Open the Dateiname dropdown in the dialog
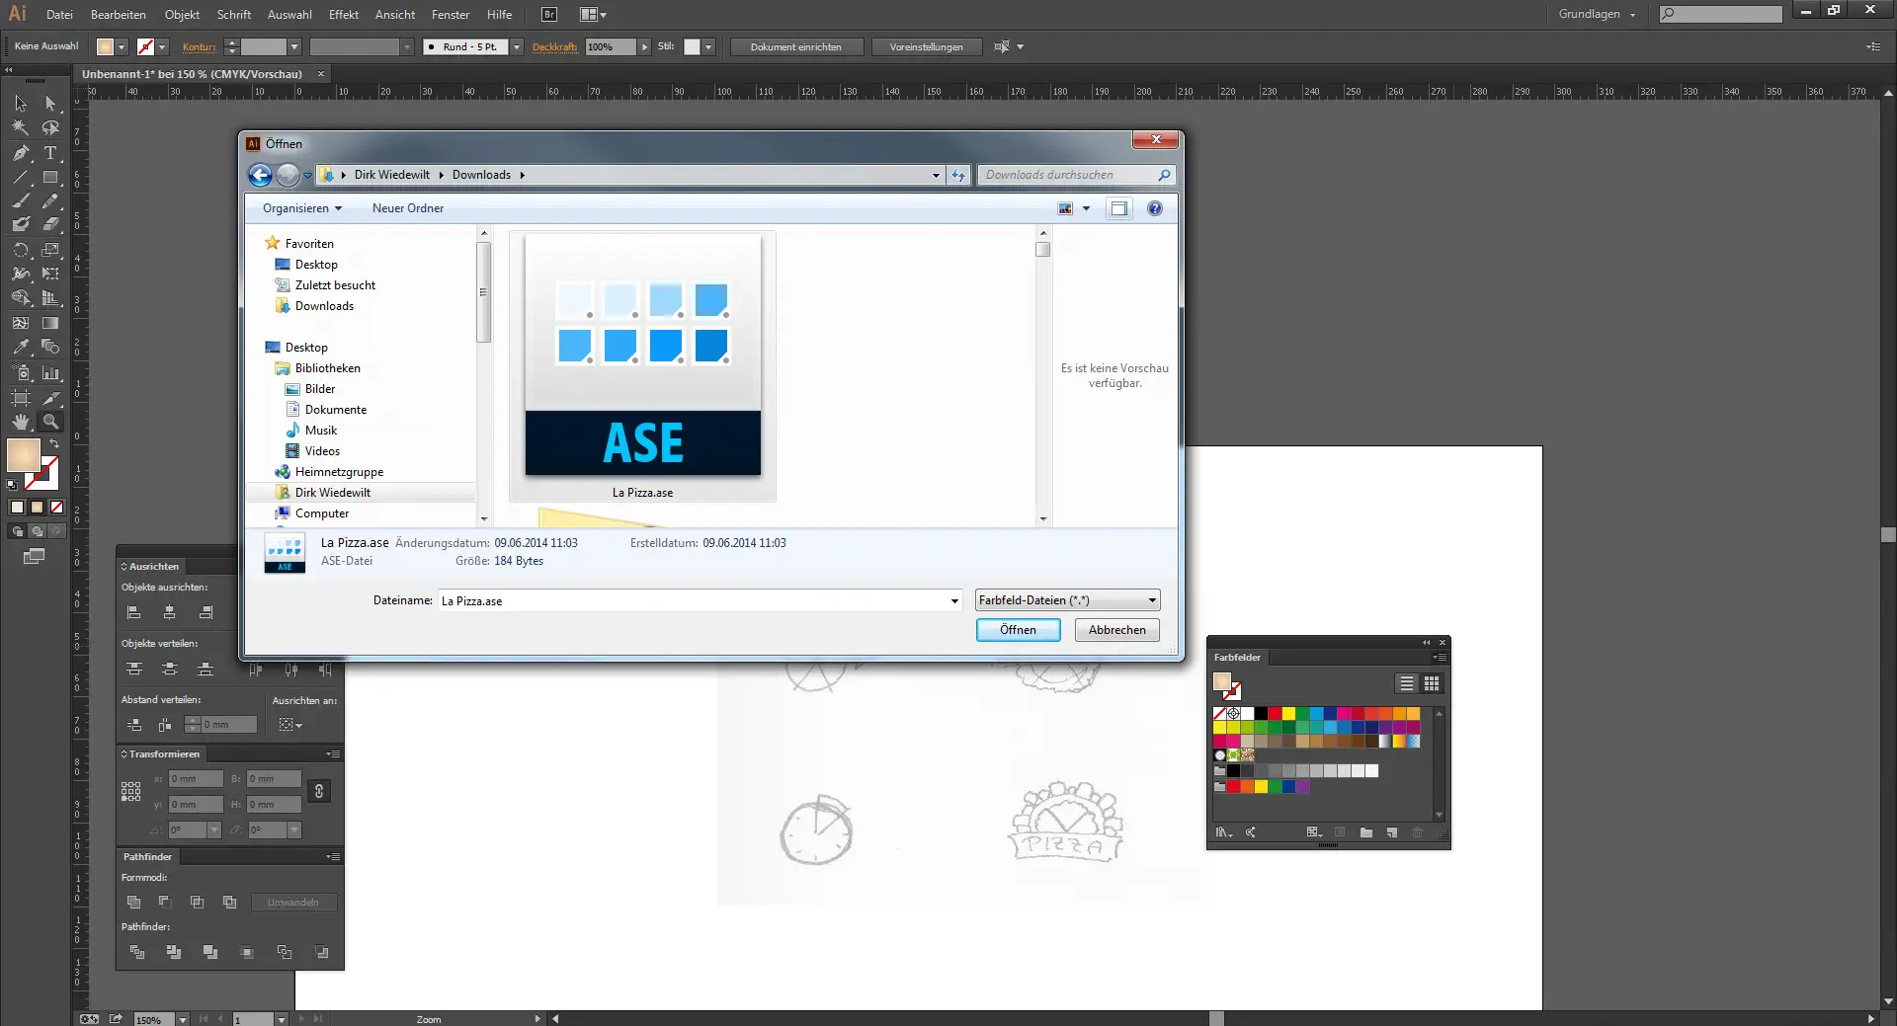1897x1026 pixels. tap(952, 600)
